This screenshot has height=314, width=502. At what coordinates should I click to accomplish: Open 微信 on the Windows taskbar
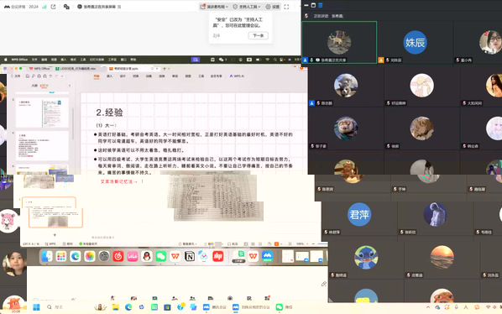[x=285, y=307]
